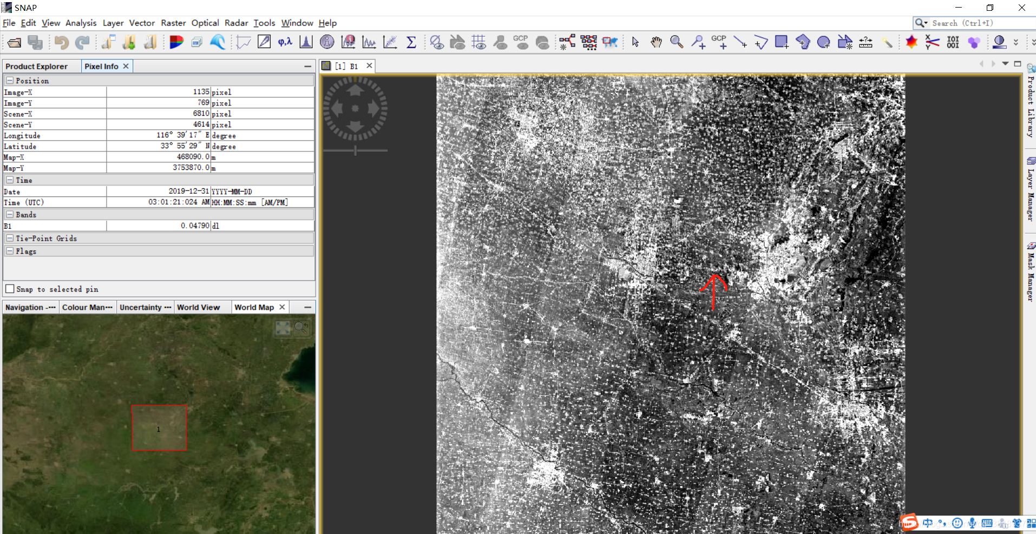
Task: Open the Statistics panel via sigma icon
Action: tap(412, 42)
